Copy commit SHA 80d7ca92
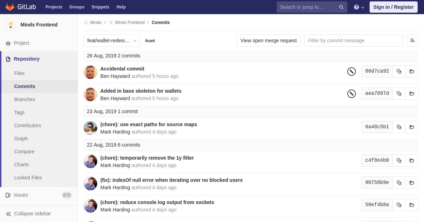Viewport: 424px width, 222px height. 399,71
